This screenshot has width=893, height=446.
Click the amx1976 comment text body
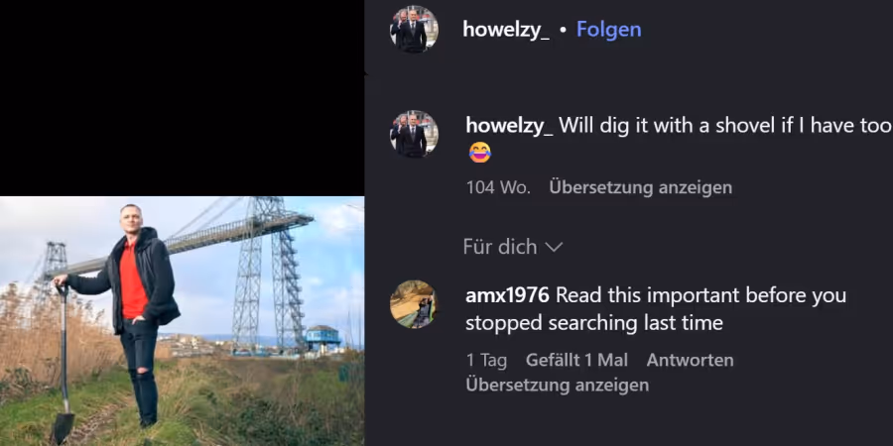(656, 309)
